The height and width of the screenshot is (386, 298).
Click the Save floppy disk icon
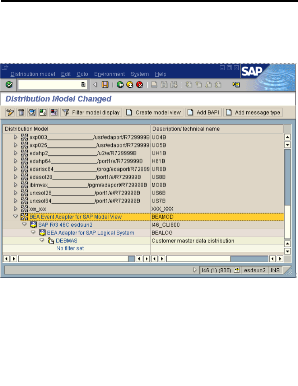click(105, 85)
